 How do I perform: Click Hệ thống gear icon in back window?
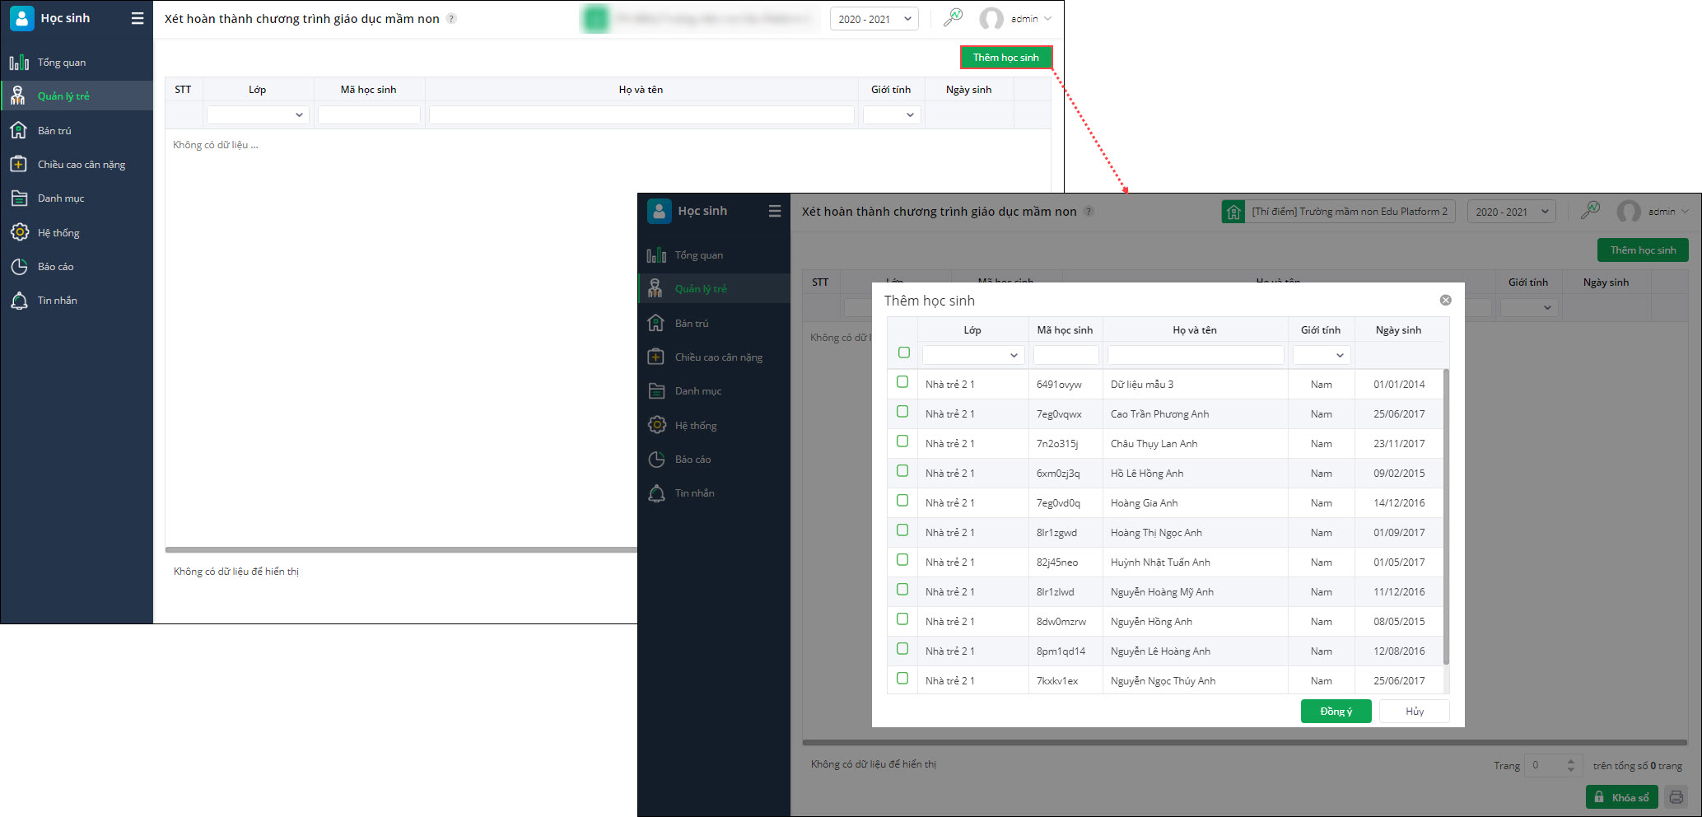coord(19,232)
